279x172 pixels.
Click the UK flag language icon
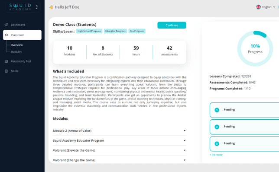click(x=258, y=7)
